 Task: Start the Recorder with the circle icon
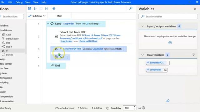coord(54,8)
